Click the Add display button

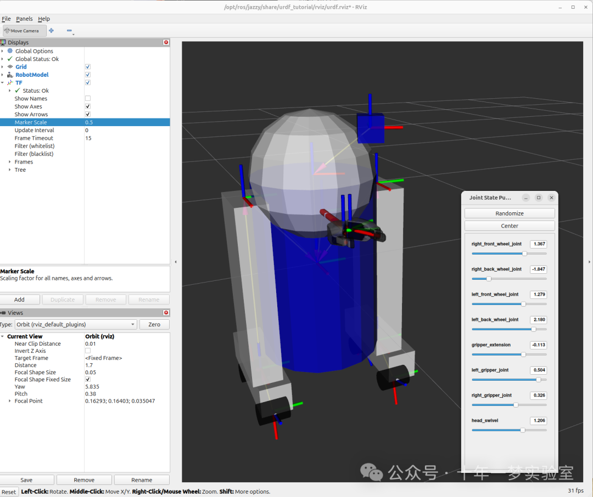click(x=19, y=300)
